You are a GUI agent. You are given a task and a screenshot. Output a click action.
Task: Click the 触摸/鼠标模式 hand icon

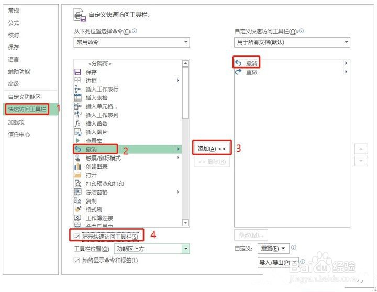(77, 158)
